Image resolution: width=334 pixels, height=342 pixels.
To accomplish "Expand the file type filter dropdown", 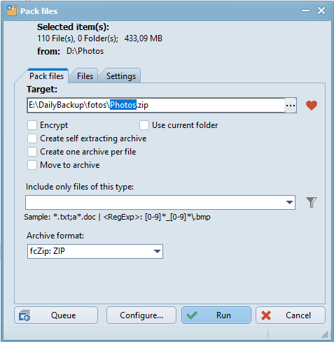I will [x=289, y=202].
